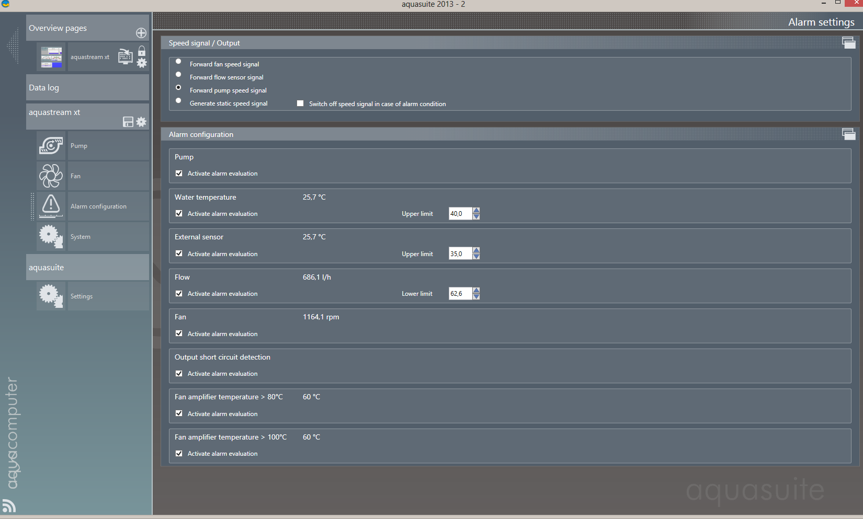Image resolution: width=863 pixels, height=519 pixels.
Task: Collapse the aquasuite section header
Action: 87,267
